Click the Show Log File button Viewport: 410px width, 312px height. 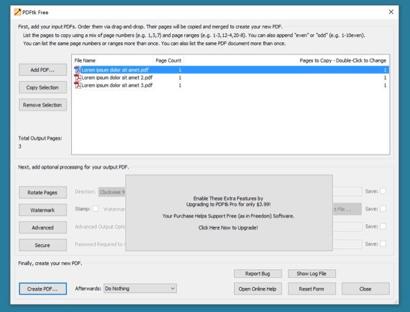tap(312, 273)
